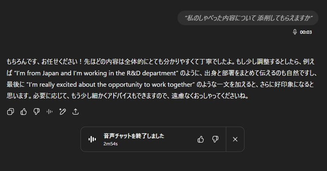Click the 音声チャットを終了しました title text
The width and height of the screenshot is (327, 171).
click(x=134, y=136)
